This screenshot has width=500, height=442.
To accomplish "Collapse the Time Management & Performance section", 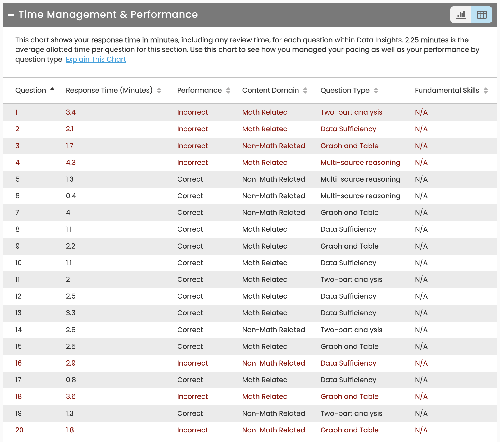I will tap(11, 15).
